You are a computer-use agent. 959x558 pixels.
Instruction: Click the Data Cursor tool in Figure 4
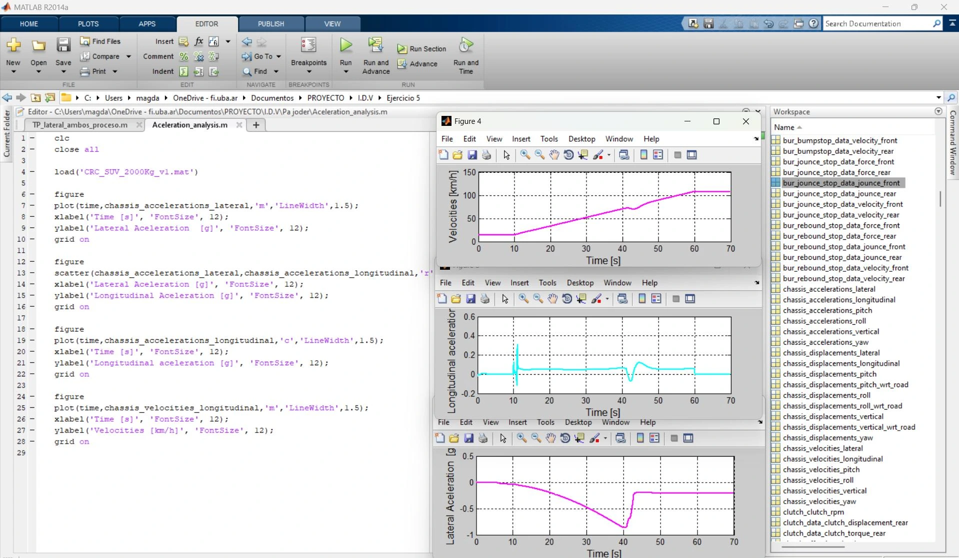(x=583, y=155)
